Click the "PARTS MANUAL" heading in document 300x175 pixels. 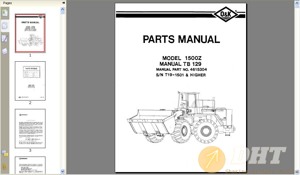[x=181, y=39]
